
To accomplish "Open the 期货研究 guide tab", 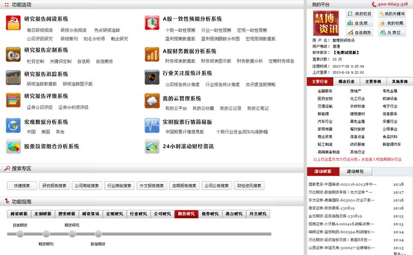I will (x=186, y=214).
